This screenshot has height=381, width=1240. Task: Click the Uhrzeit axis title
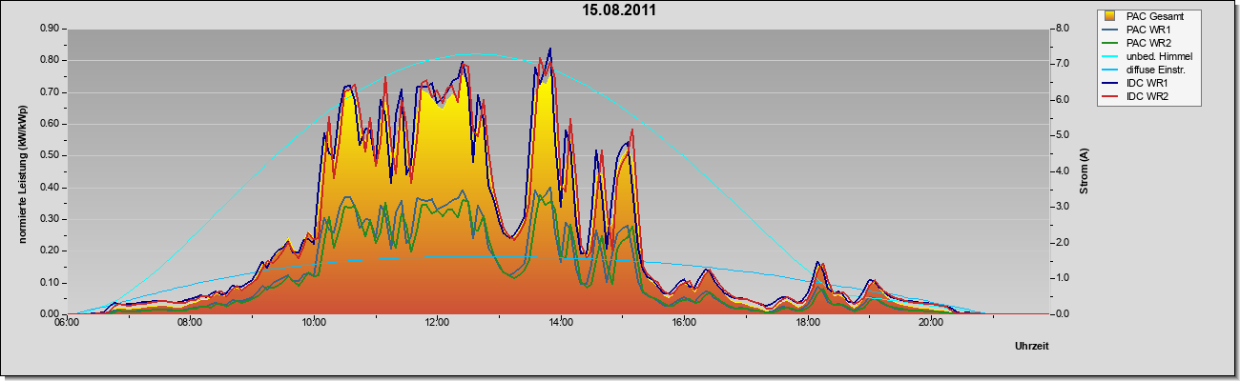[x=1032, y=347]
